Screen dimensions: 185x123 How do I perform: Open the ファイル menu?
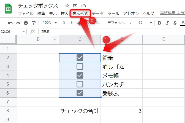[26, 14]
